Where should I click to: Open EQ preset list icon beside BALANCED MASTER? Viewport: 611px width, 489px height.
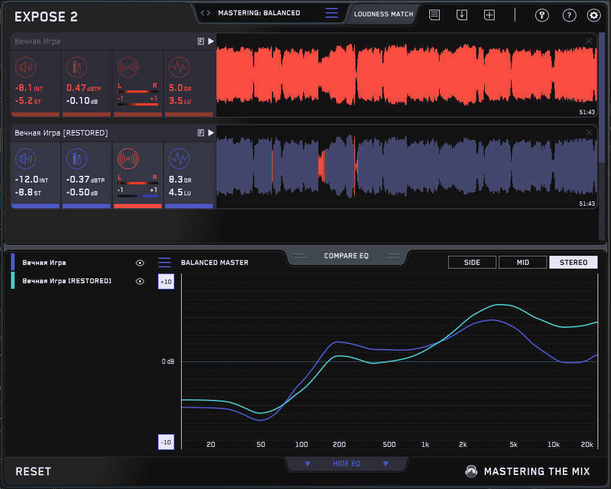point(165,263)
